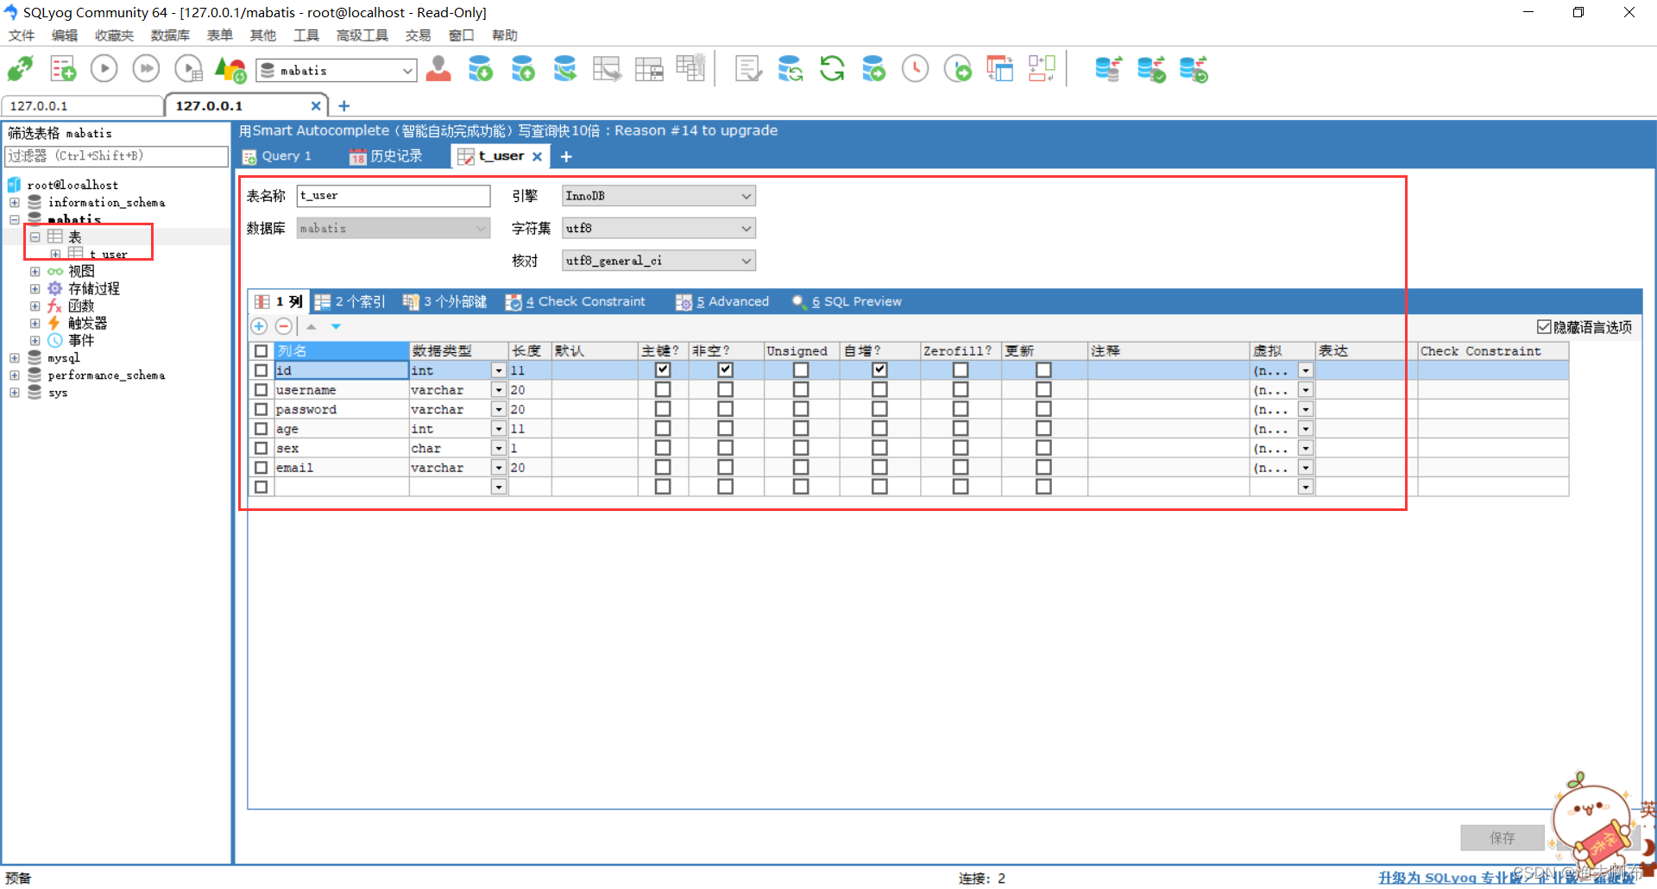1657x889 pixels.
Task: Click the format query document icon
Action: 748,68
